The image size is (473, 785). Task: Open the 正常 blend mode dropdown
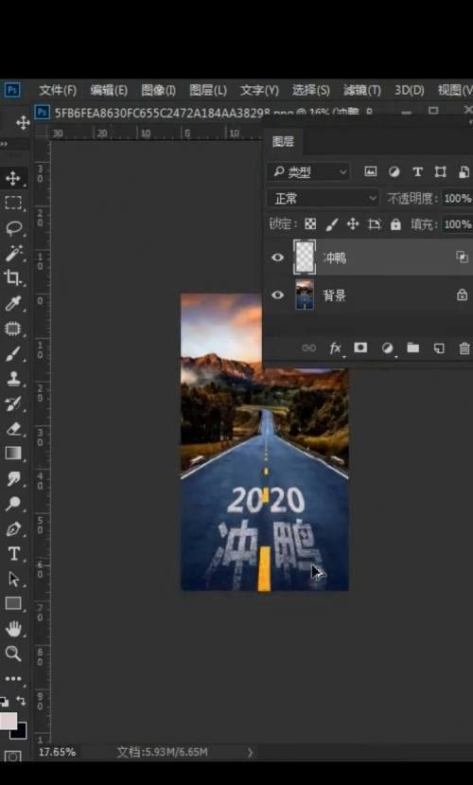click(323, 198)
